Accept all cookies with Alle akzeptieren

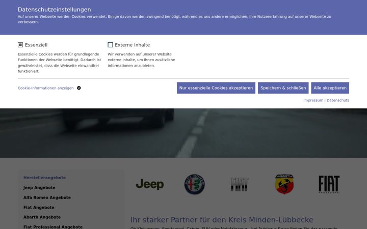point(330,88)
